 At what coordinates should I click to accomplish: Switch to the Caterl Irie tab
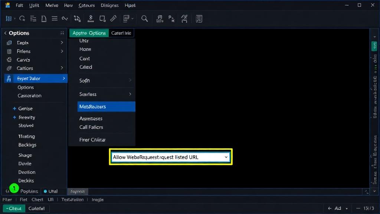click(x=121, y=33)
